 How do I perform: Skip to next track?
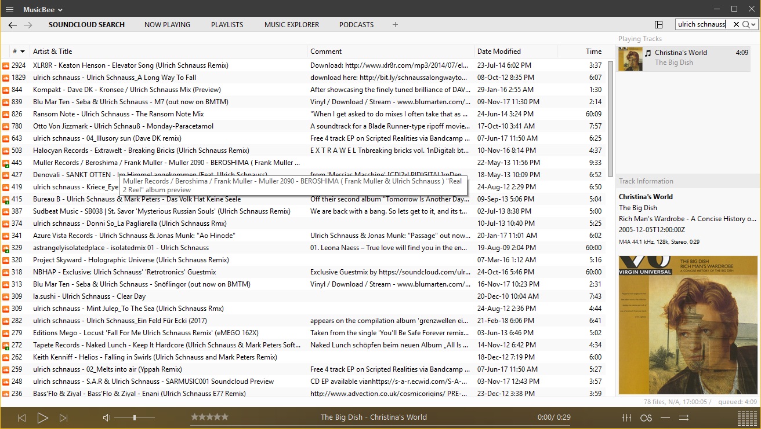(x=64, y=418)
